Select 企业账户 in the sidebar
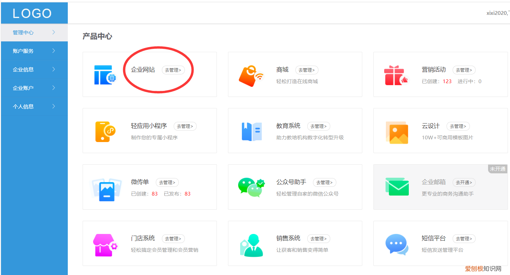 (x=23, y=88)
